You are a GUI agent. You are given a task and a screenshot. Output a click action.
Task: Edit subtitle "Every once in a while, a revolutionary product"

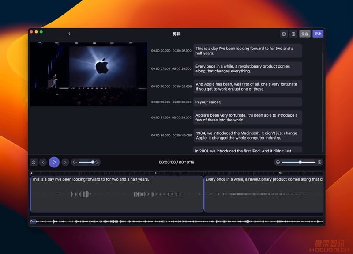pos(248,69)
